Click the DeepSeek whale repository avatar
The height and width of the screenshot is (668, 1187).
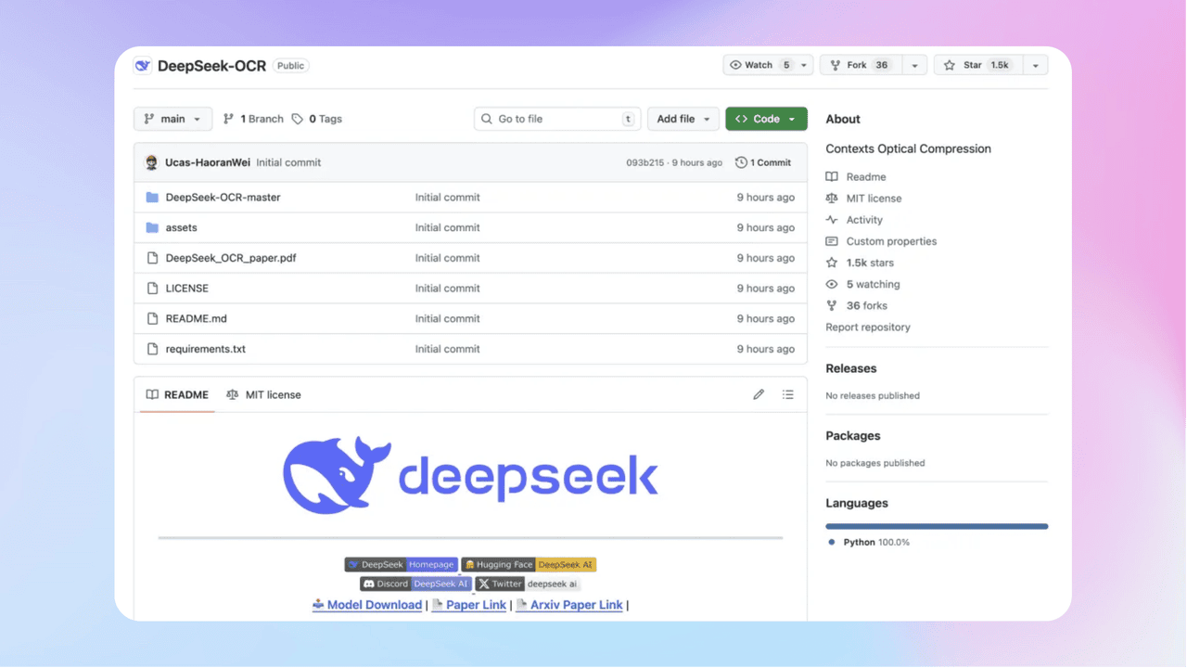143,66
